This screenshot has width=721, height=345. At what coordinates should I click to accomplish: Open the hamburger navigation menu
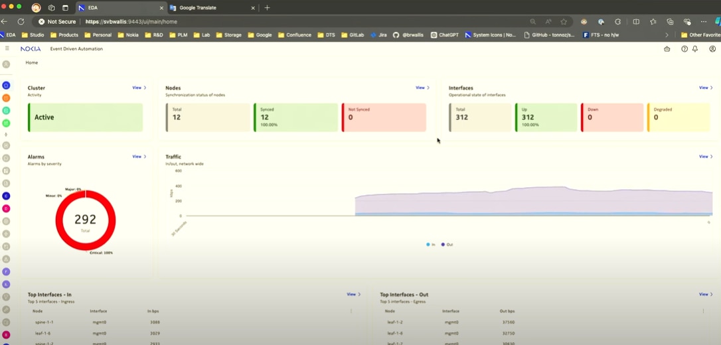7,48
